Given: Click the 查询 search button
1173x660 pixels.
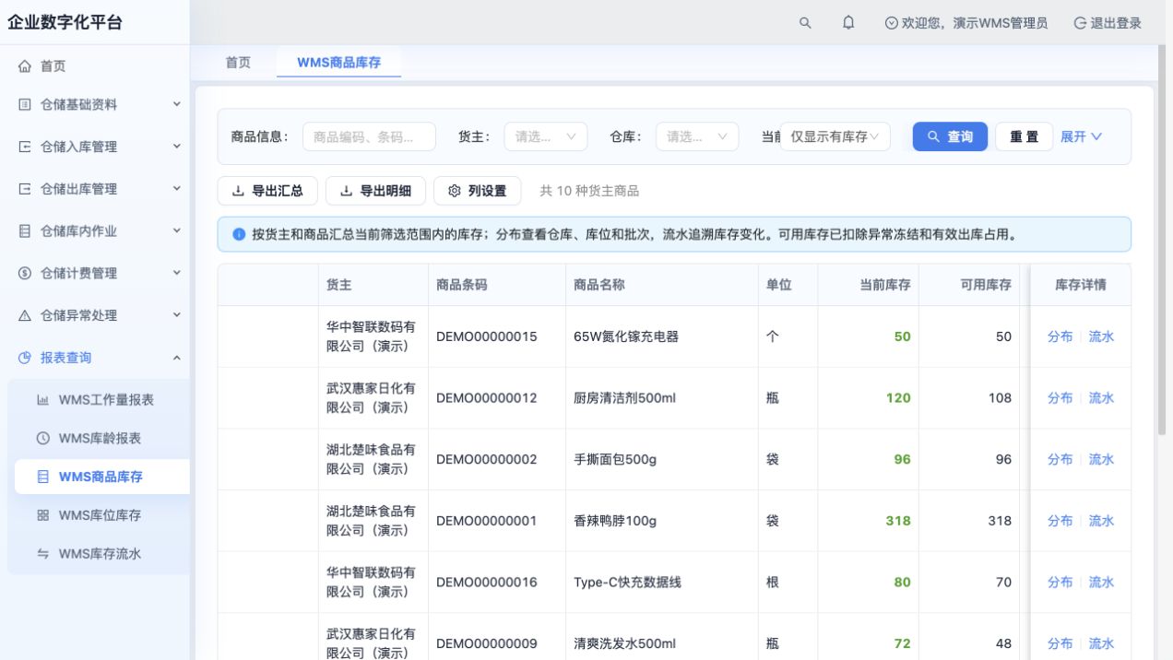Looking at the screenshot, I should [x=950, y=136].
